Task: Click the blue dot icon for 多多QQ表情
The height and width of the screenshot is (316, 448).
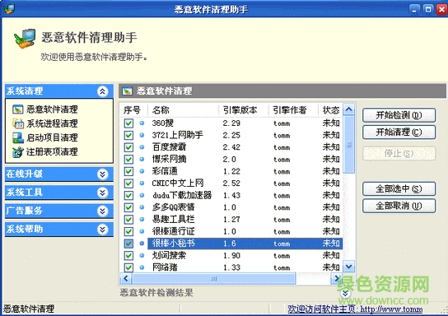Action: (142, 207)
